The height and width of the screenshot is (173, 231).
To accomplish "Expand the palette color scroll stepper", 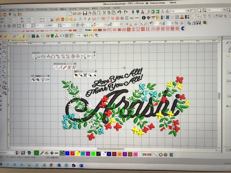I will tap(140, 155).
